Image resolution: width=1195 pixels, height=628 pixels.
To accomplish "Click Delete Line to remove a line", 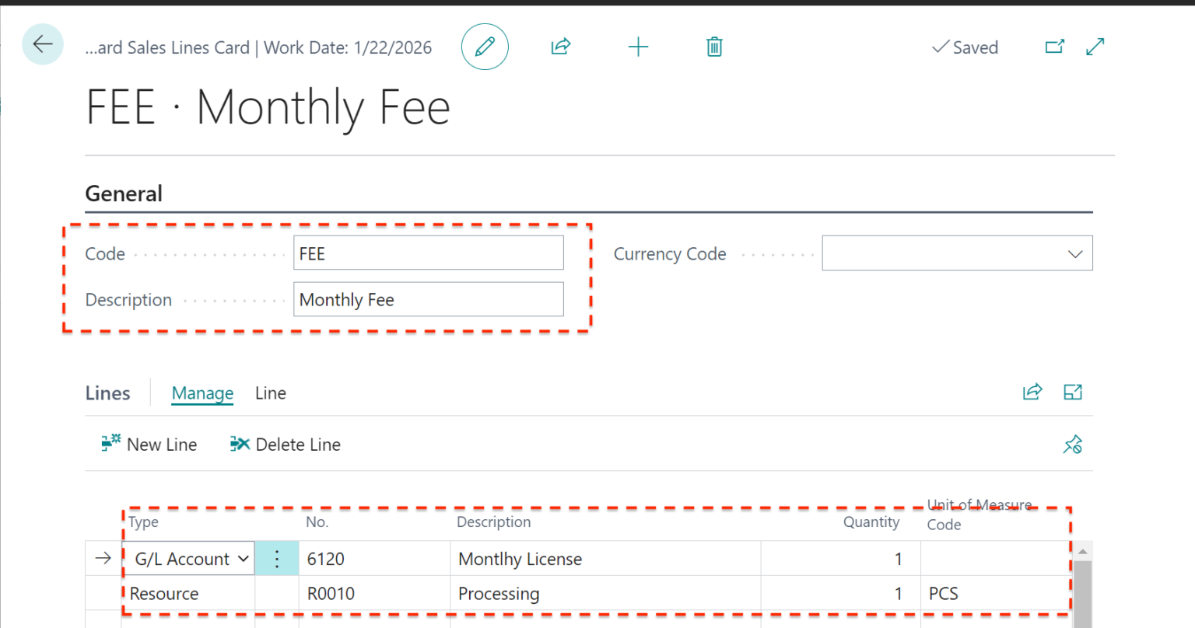I will tap(285, 444).
